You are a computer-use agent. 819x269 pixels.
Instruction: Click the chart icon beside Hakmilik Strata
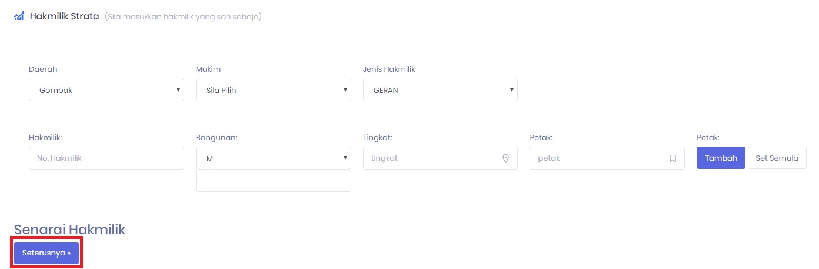click(19, 16)
